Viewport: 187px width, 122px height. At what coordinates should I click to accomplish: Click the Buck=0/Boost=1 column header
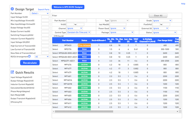tap(99, 40)
